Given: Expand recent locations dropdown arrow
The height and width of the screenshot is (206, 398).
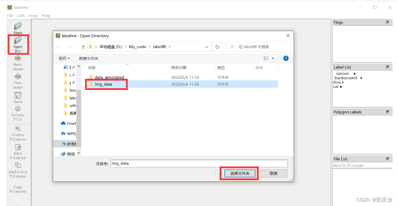Looking at the screenshot, I should [76, 47].
